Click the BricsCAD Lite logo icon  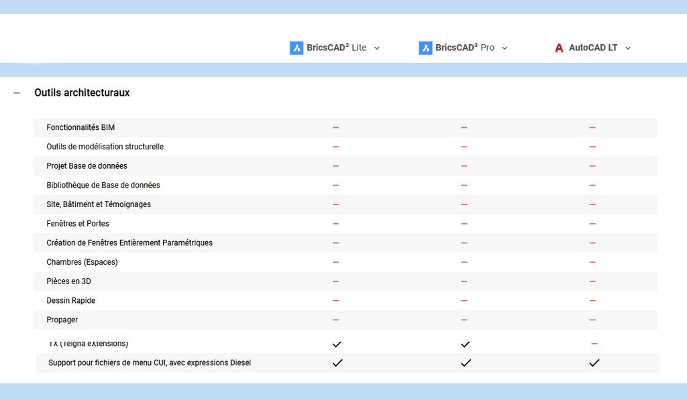pyautogui.click(x=297, y=48)
